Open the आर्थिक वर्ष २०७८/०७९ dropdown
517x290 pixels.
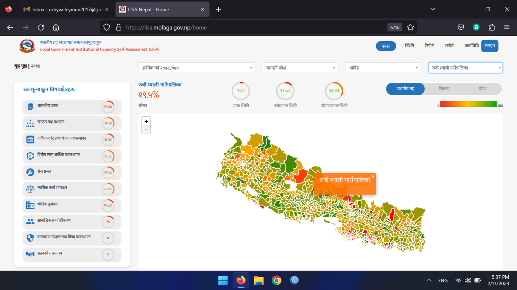point(196,68)
